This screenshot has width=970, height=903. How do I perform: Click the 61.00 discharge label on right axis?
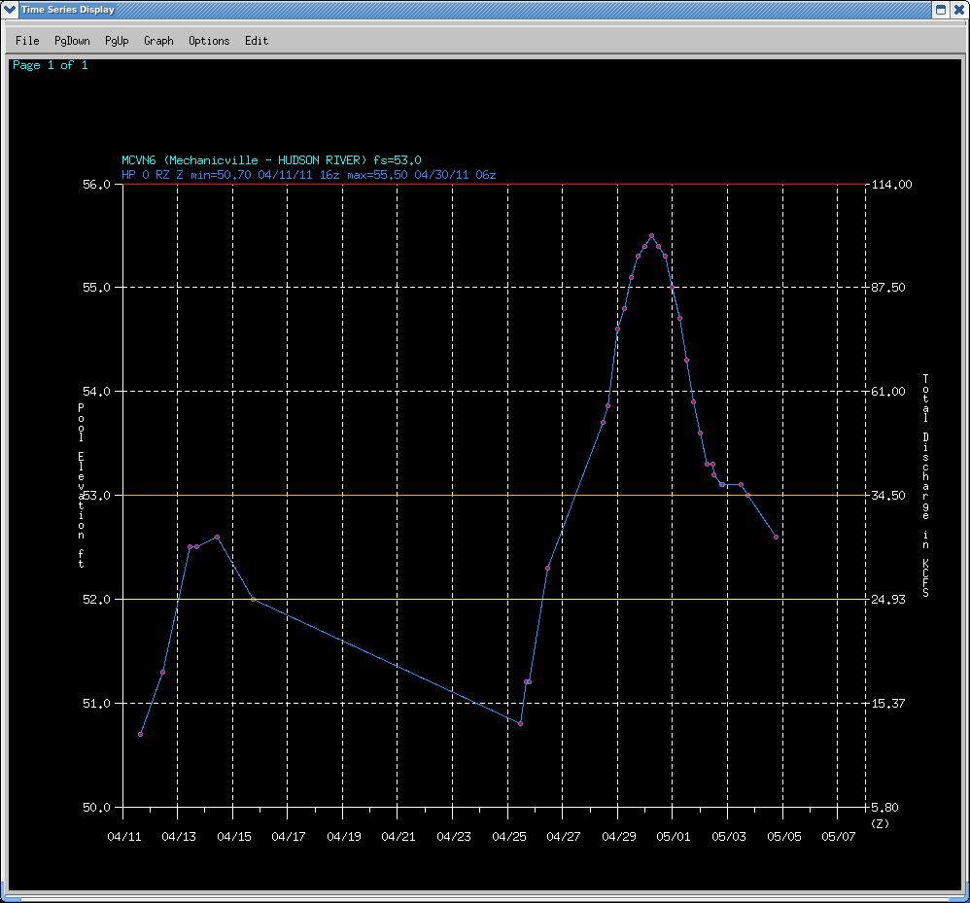tap(888, 392)
